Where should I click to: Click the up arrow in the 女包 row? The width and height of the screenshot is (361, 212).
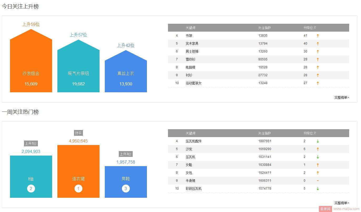click(318, 173)
